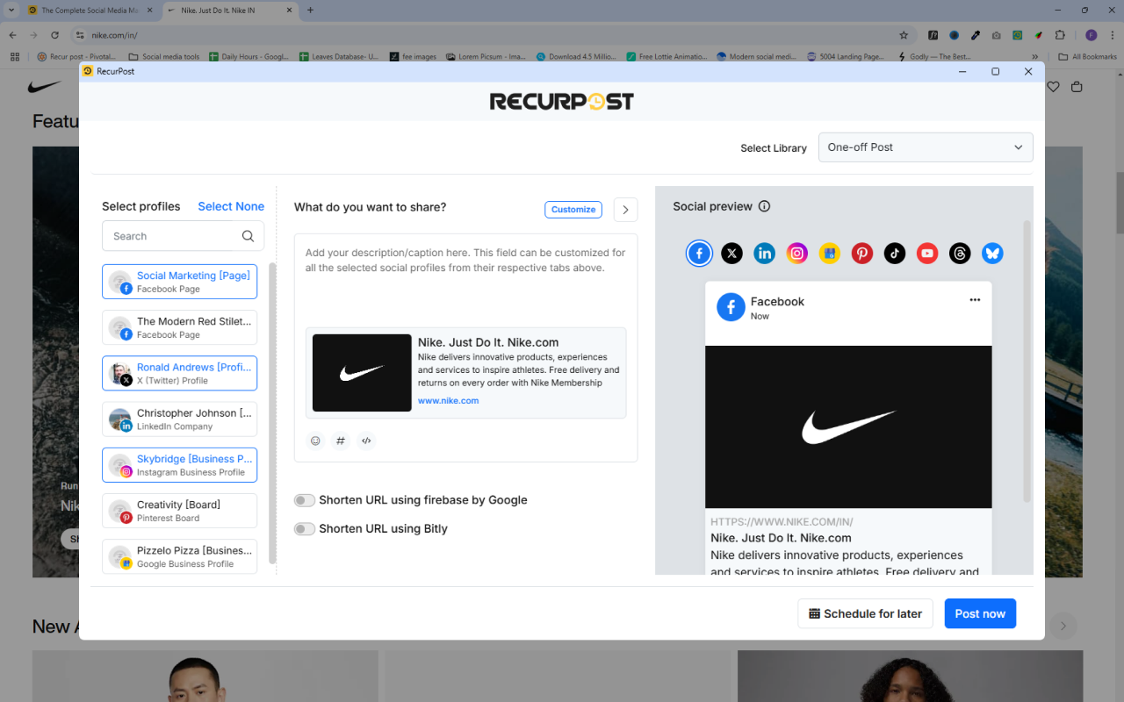Viewport: 1124px width, 702px height.
Task: Open the emoji picker in the caption editor
Action: point(315,441)
